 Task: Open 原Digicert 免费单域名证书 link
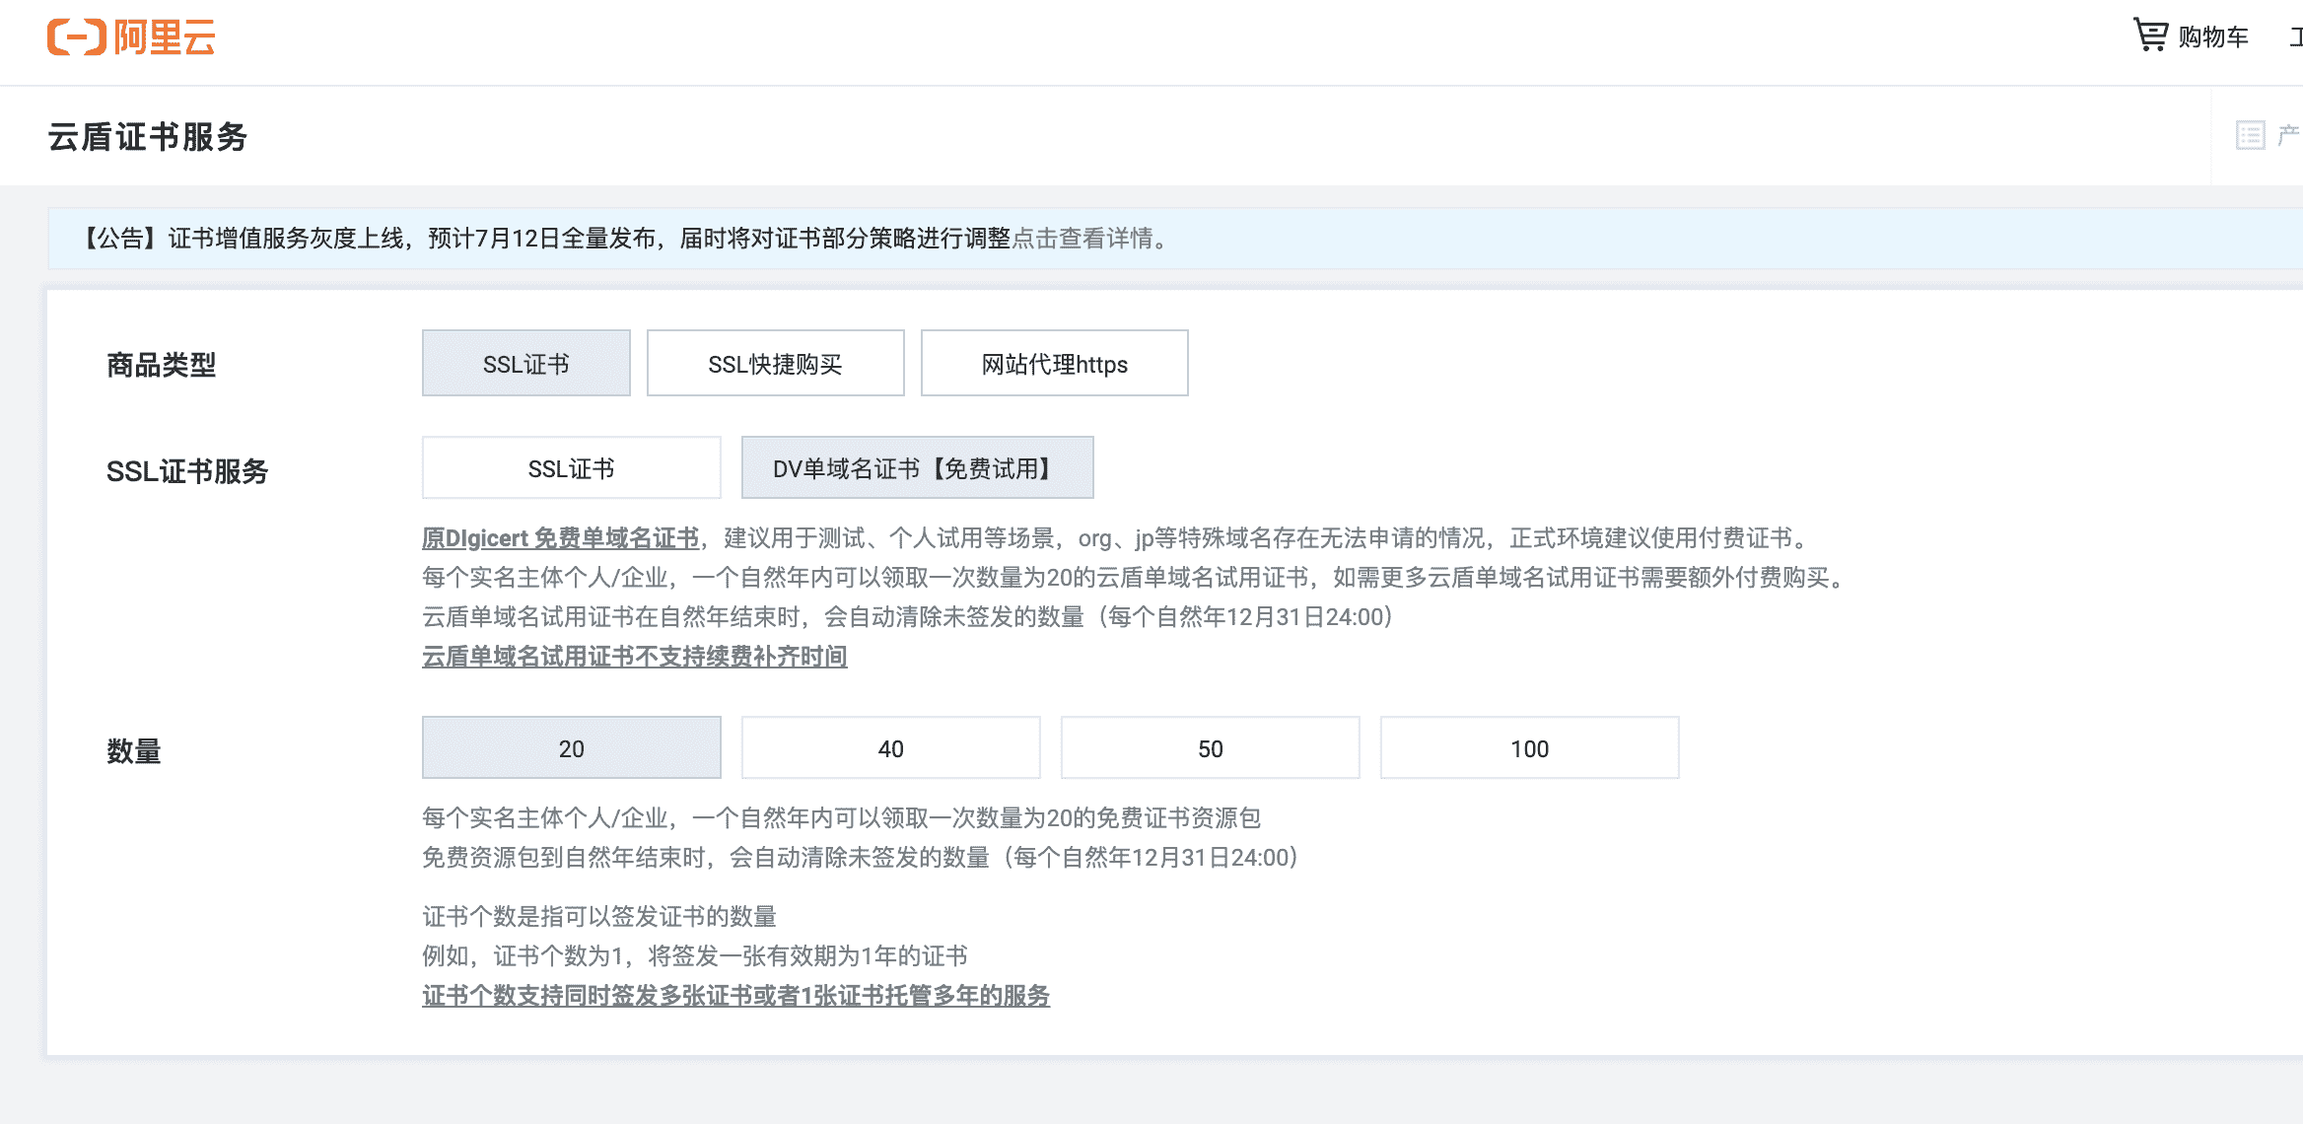coord(560,538)
